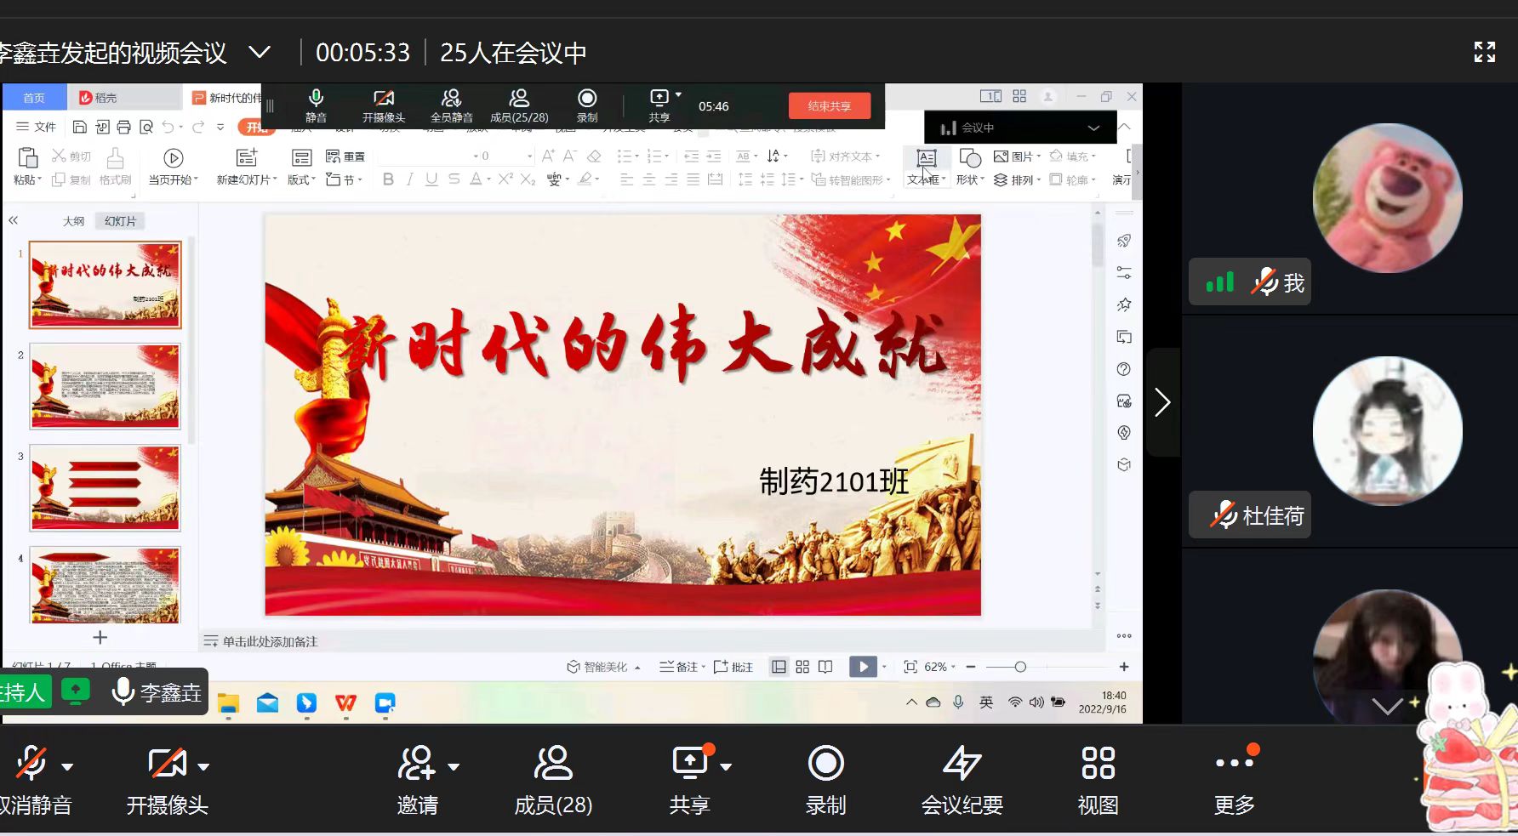The width and height of the screenshot is (1518, 836).
Task: Open 更多 options with three dots
Action: pyautogui.click(x=1234, y=764)
